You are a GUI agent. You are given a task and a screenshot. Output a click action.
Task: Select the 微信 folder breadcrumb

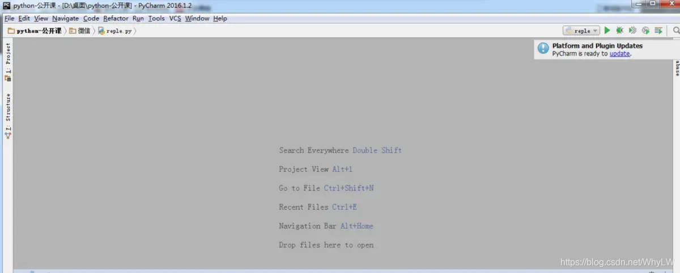80,31
